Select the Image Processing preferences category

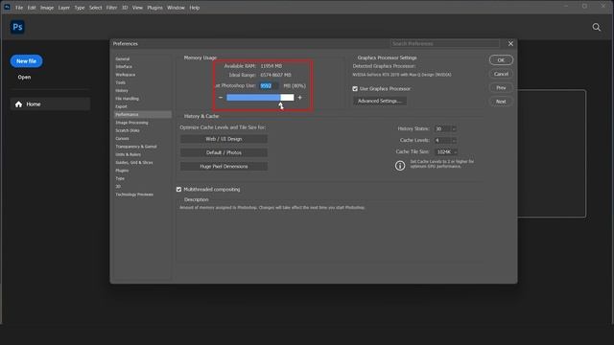click(132, 123)
